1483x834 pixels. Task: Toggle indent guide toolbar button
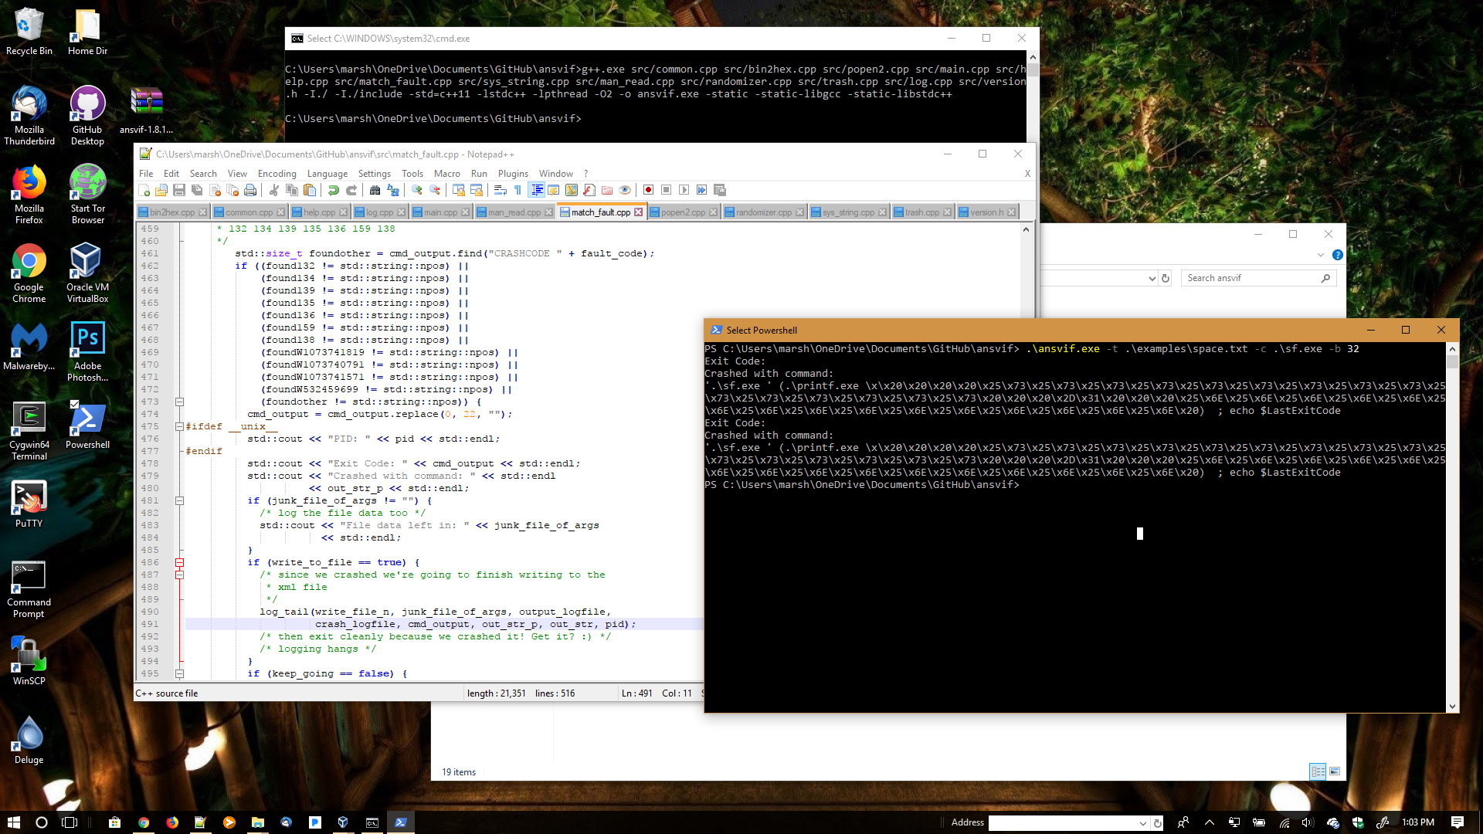point(537,190)
